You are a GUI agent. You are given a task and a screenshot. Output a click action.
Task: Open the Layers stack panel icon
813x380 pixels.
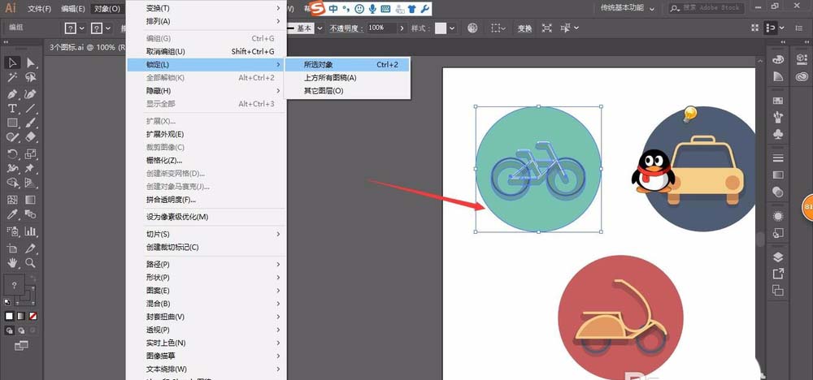click(x=778, y=257)
